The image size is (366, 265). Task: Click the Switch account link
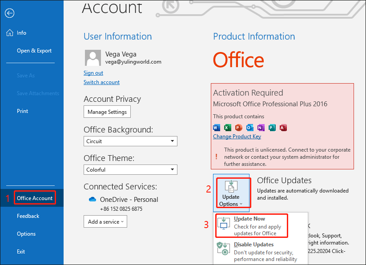pos(101,82)
